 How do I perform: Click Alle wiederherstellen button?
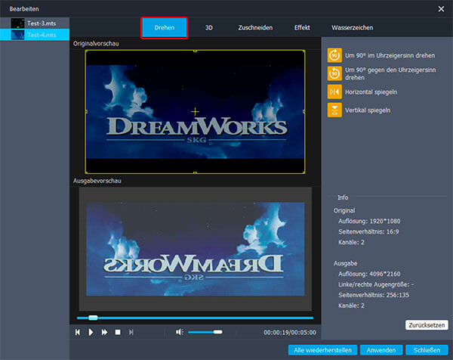(322, 350)
